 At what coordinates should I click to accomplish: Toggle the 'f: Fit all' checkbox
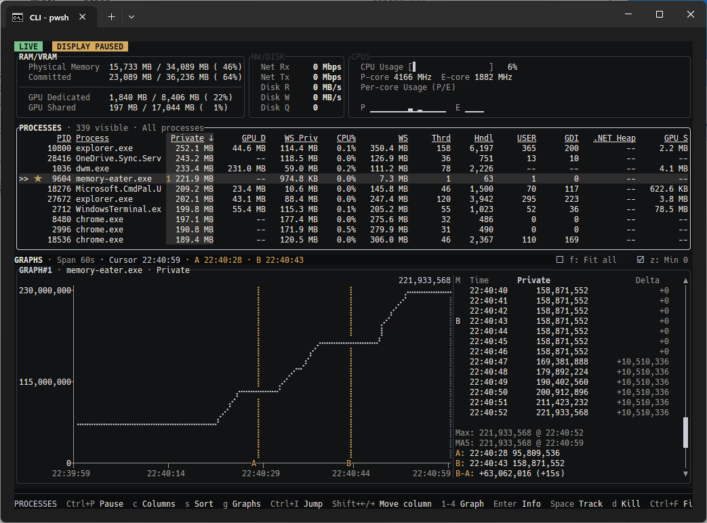(560, 259)
